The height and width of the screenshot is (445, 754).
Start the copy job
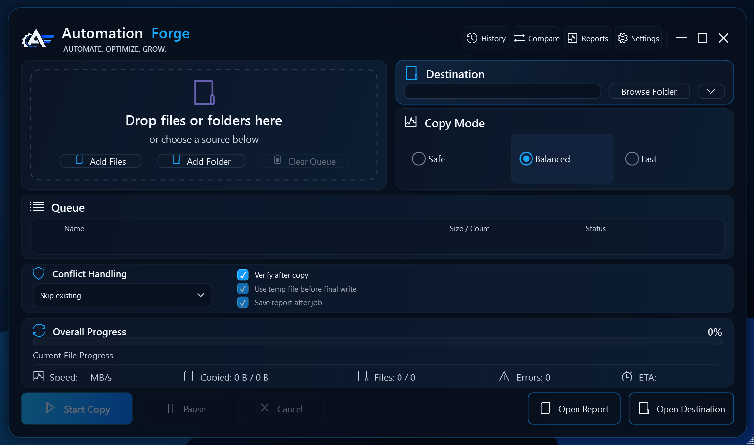[77, 408]
